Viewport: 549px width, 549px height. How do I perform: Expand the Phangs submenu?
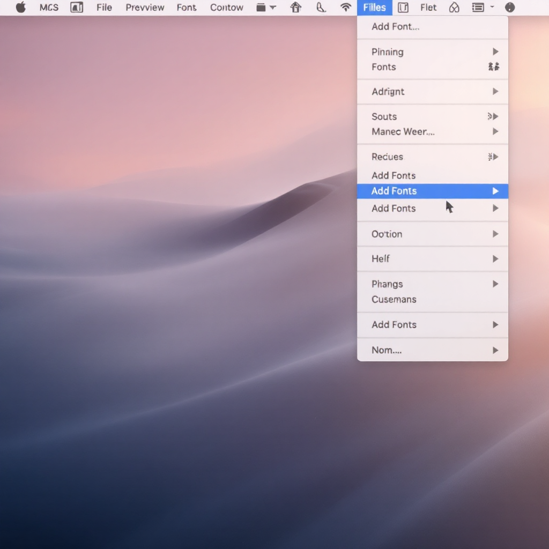pyautogui.click(x=433, y=284)
